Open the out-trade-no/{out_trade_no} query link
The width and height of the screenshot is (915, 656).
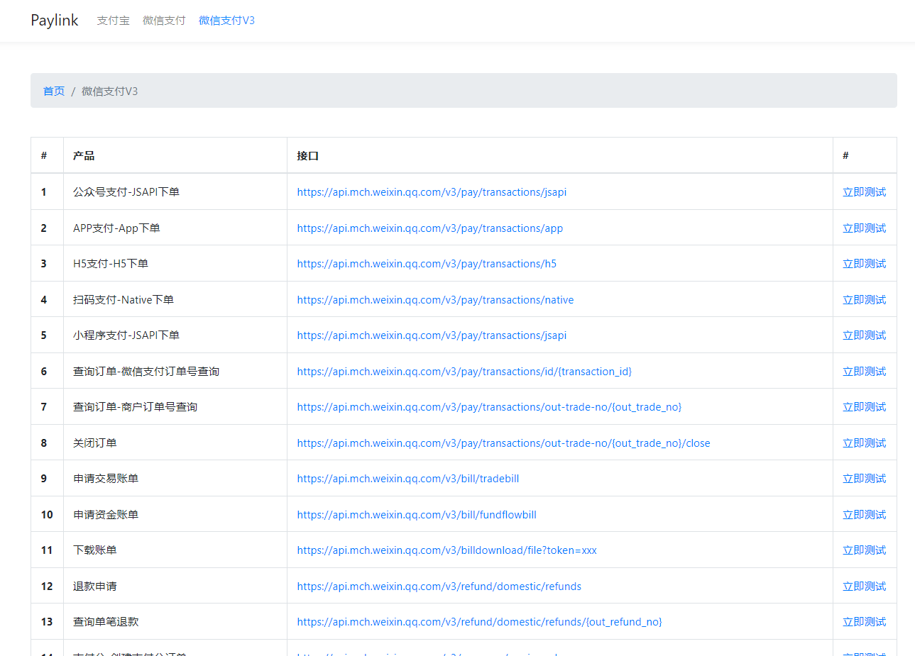click(489, 407)
